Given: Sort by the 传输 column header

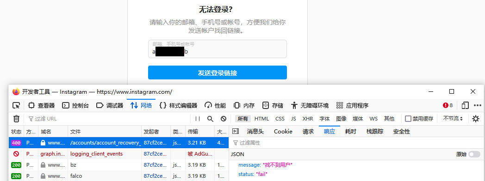Looking at the screenshot, I should click(x=200, y=132).
